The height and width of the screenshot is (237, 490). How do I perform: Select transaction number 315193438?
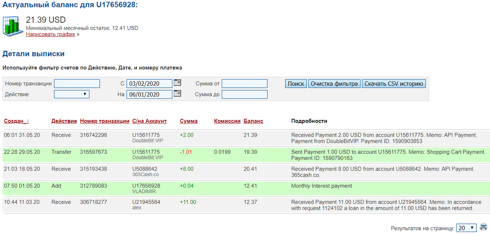[x=94, y=169]
